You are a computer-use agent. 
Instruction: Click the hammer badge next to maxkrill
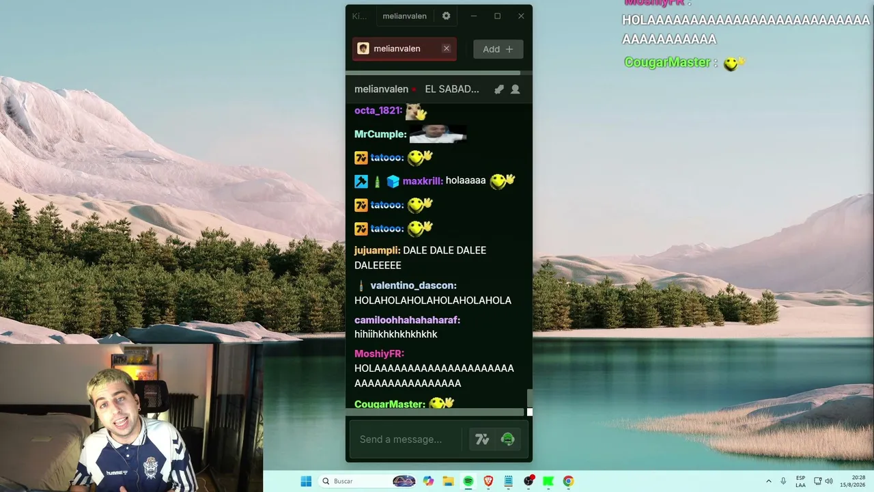(361, 181)
